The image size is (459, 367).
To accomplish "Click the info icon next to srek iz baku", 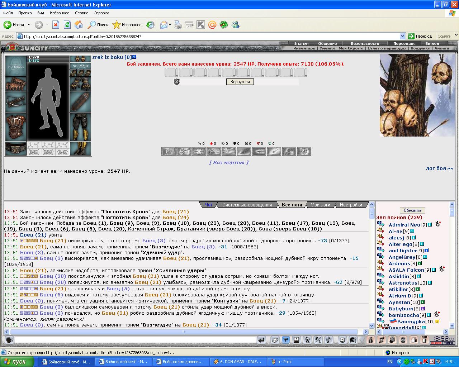I will coord(134,57).
